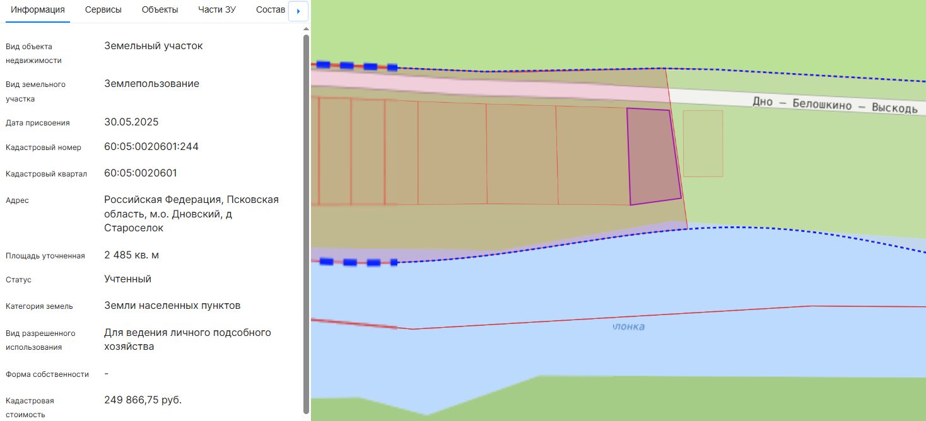
Task: Go to the Части ЗУ tab
Action: point(217,10)
